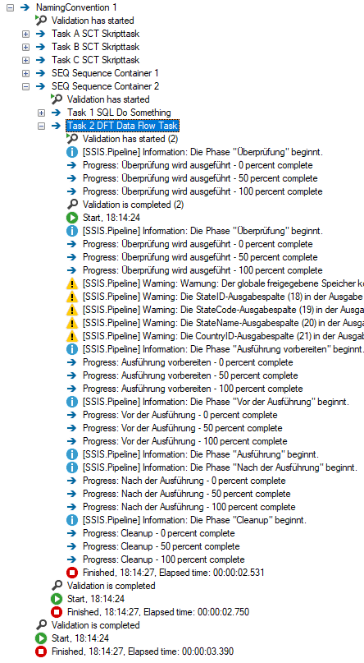The image size is (364, 663).
Task: Select 'Ausführung vorbereiten - 100 percent complete' row
Action: [193, 389]
